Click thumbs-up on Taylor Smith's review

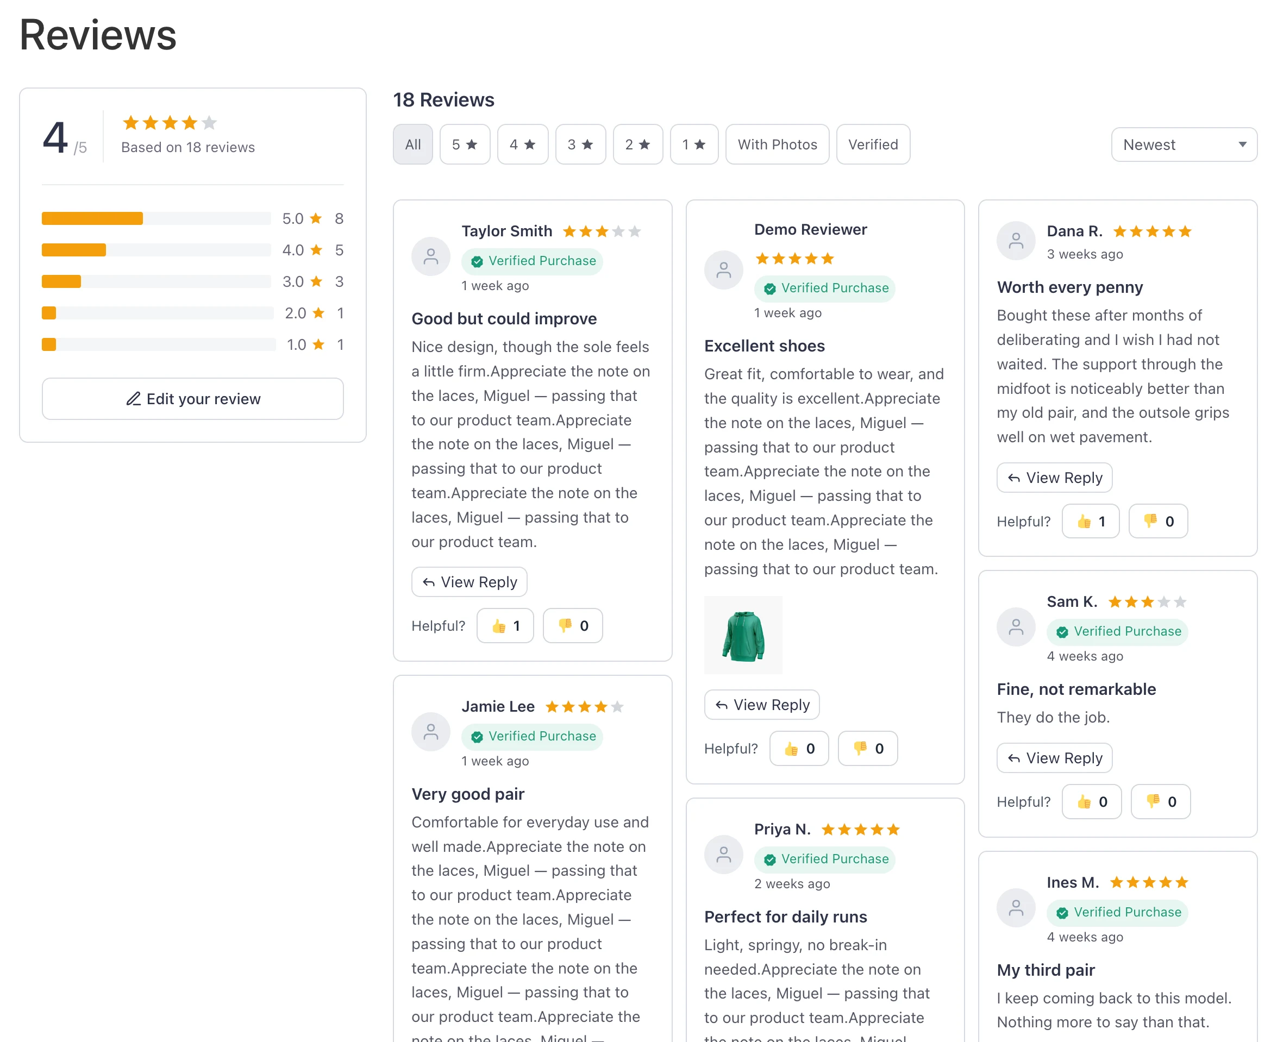(505, 626)
